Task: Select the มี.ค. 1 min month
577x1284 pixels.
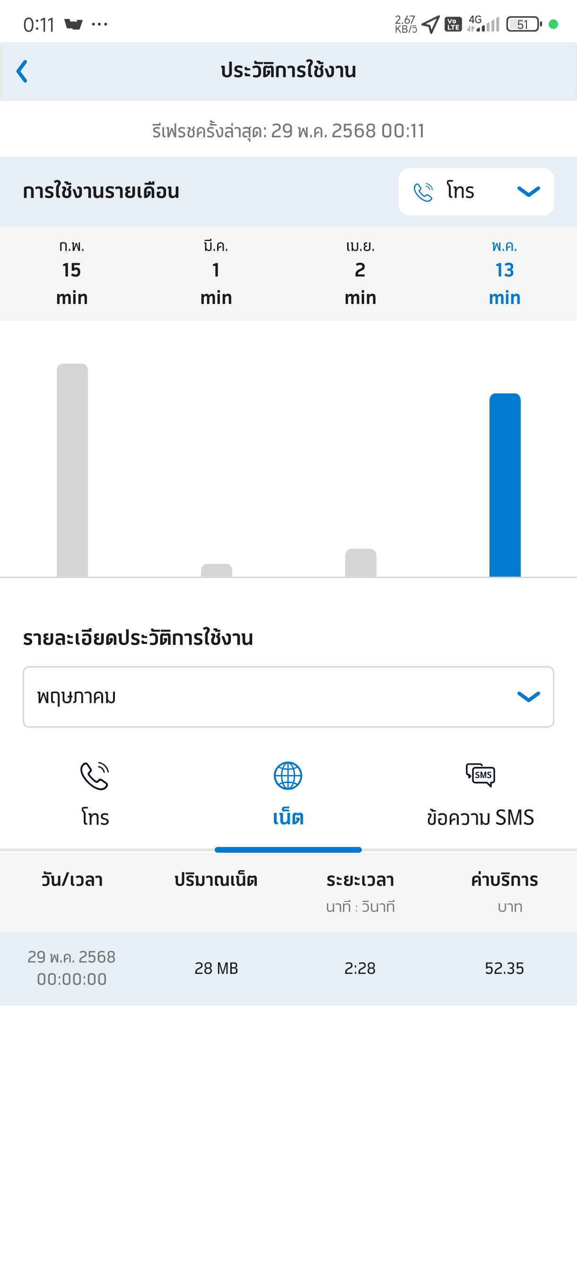Action: coord(216,273)
